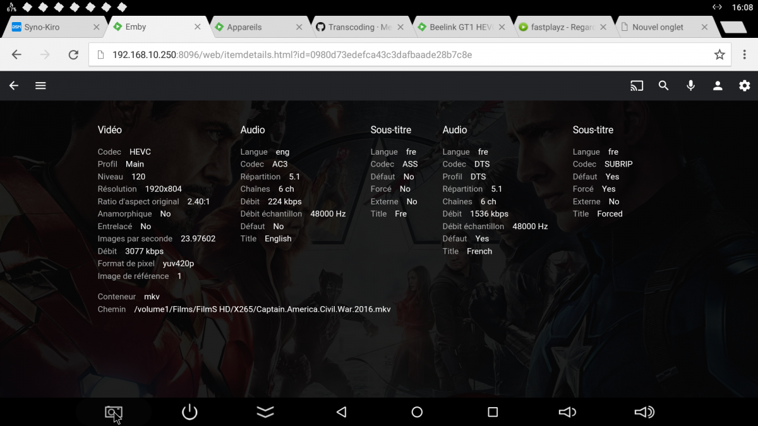Switch to the Syno-Kiro tab
The width and height of the screenshot is (758, 426).
[54, 27]
